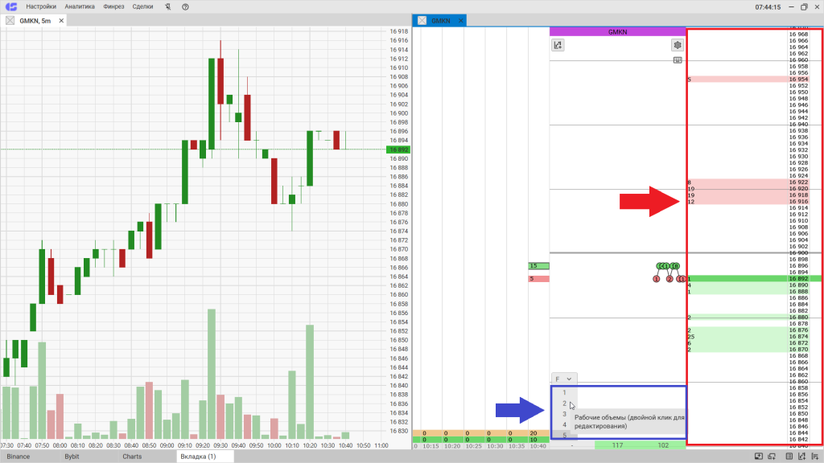Click the red 5 volume cluster cell
The width and height of the screenshot is (824, 463).
[538, 279]
